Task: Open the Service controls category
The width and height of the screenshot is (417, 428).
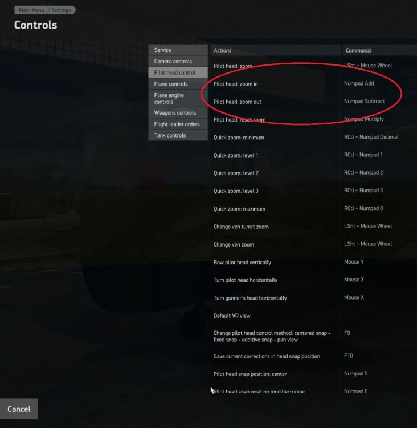Action: [x=178, y=50]
